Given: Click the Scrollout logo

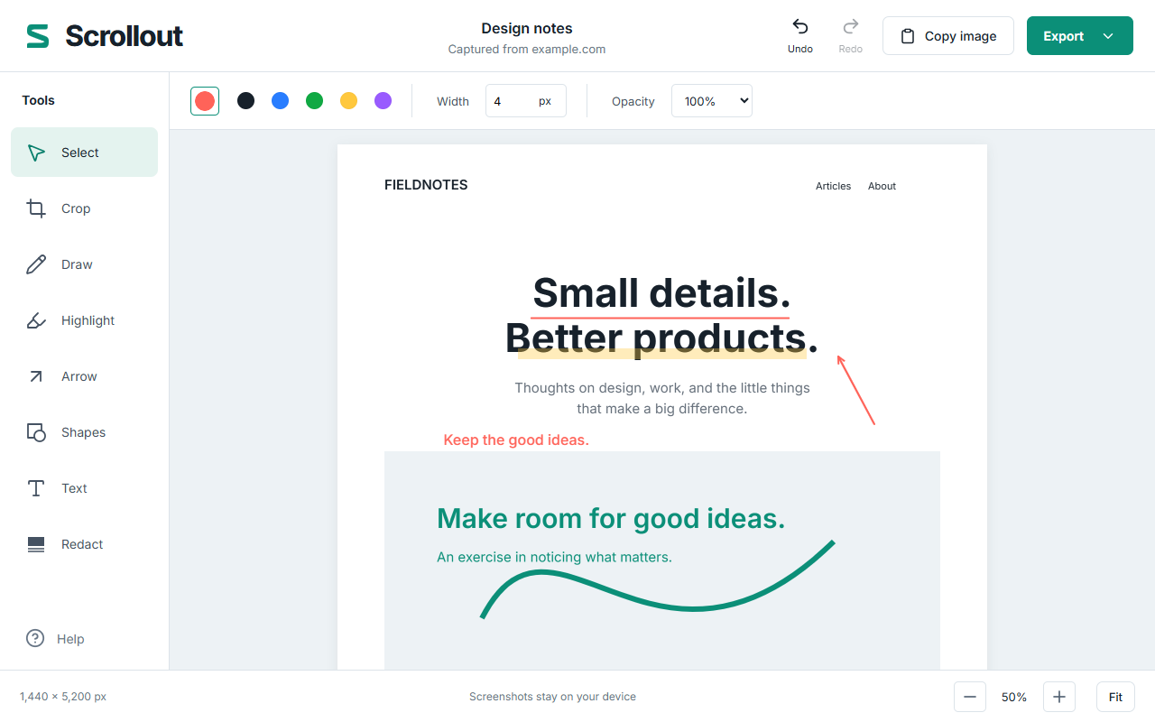Looking at the screenshot, I should [104, 36].
